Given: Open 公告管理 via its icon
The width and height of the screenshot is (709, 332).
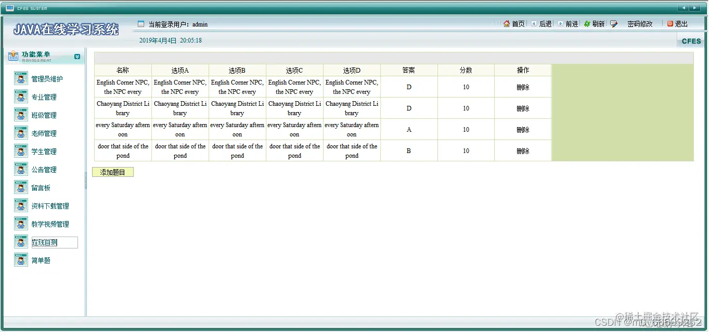Looking at the screenshot, I should (21, 170).
